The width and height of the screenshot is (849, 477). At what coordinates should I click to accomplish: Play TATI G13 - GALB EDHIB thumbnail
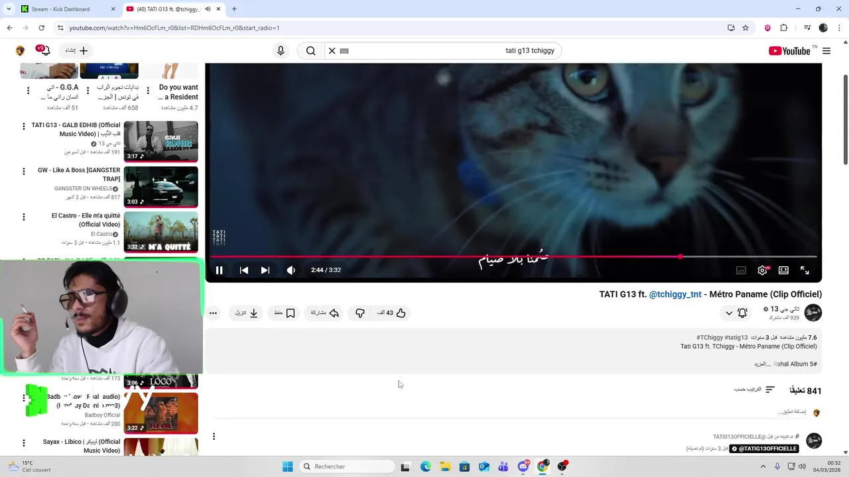161,141
